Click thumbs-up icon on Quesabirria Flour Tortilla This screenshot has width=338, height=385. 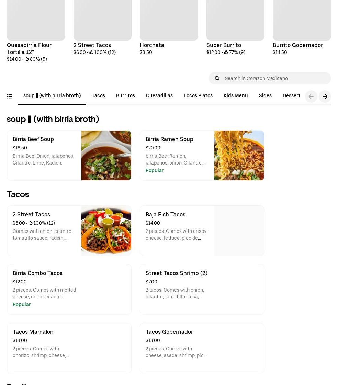point(27,59)
